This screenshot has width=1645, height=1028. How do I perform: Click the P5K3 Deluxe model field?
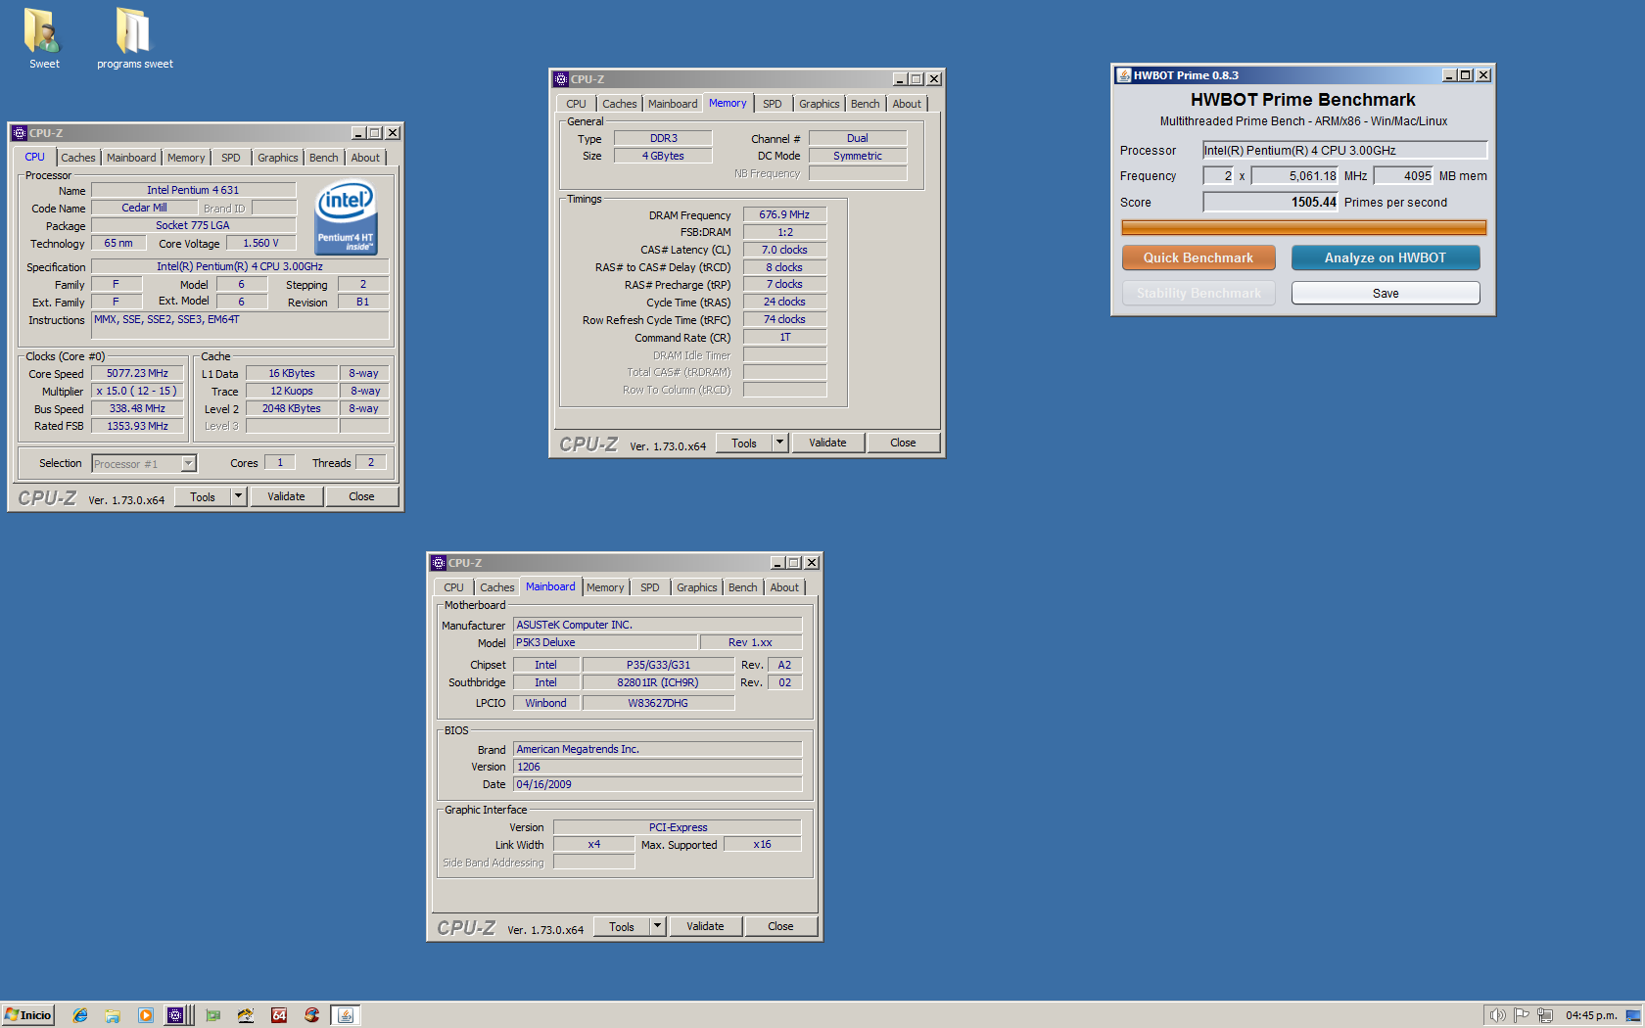point(606,643)
